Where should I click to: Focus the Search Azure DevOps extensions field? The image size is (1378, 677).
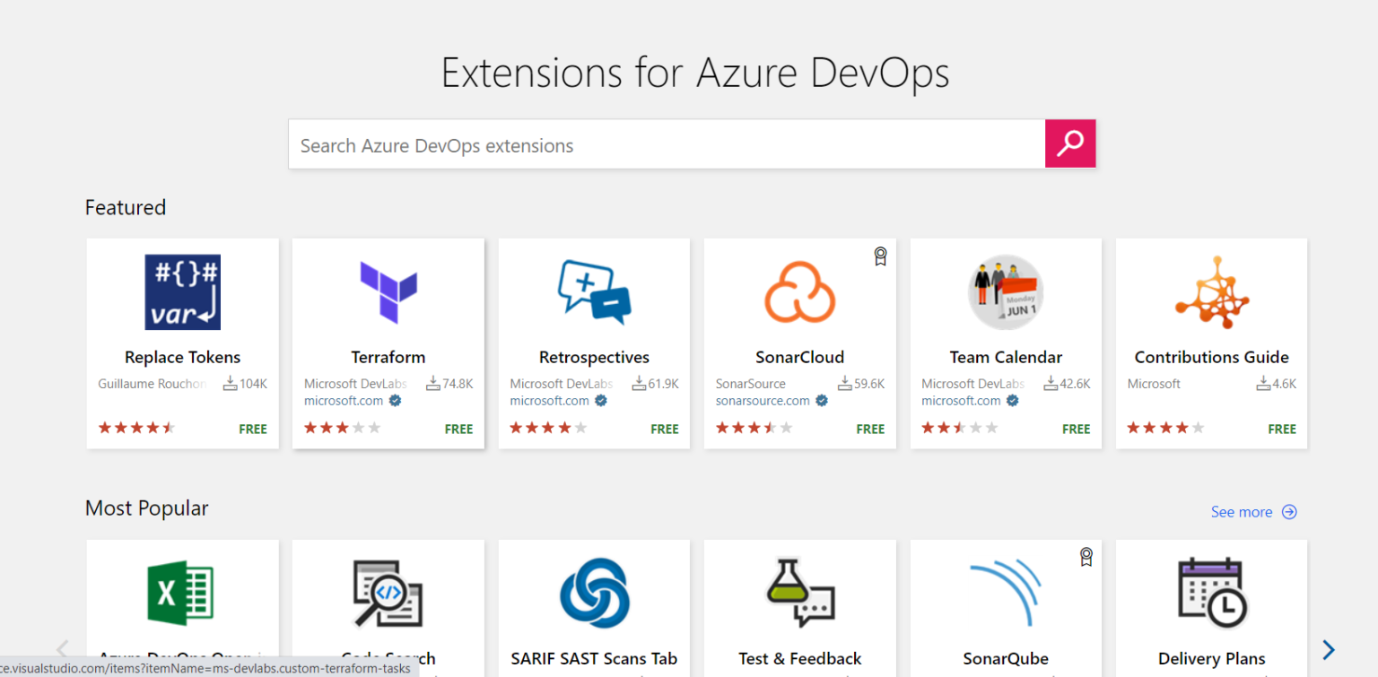(x=667, y=143)
